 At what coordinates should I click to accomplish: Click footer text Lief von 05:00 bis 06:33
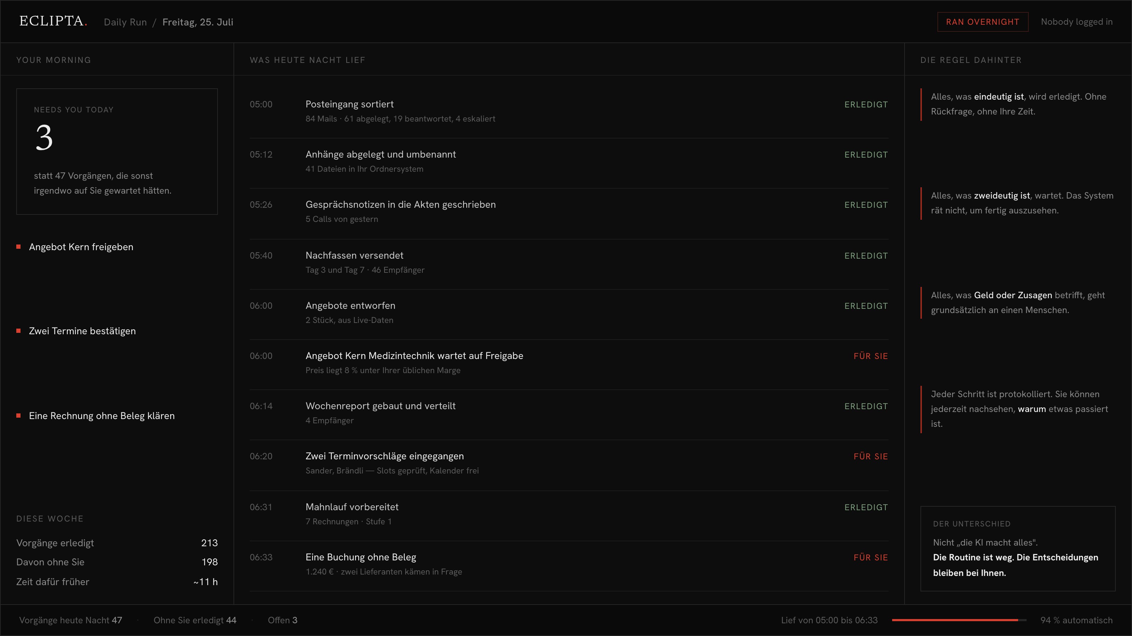tap(829, 620)
